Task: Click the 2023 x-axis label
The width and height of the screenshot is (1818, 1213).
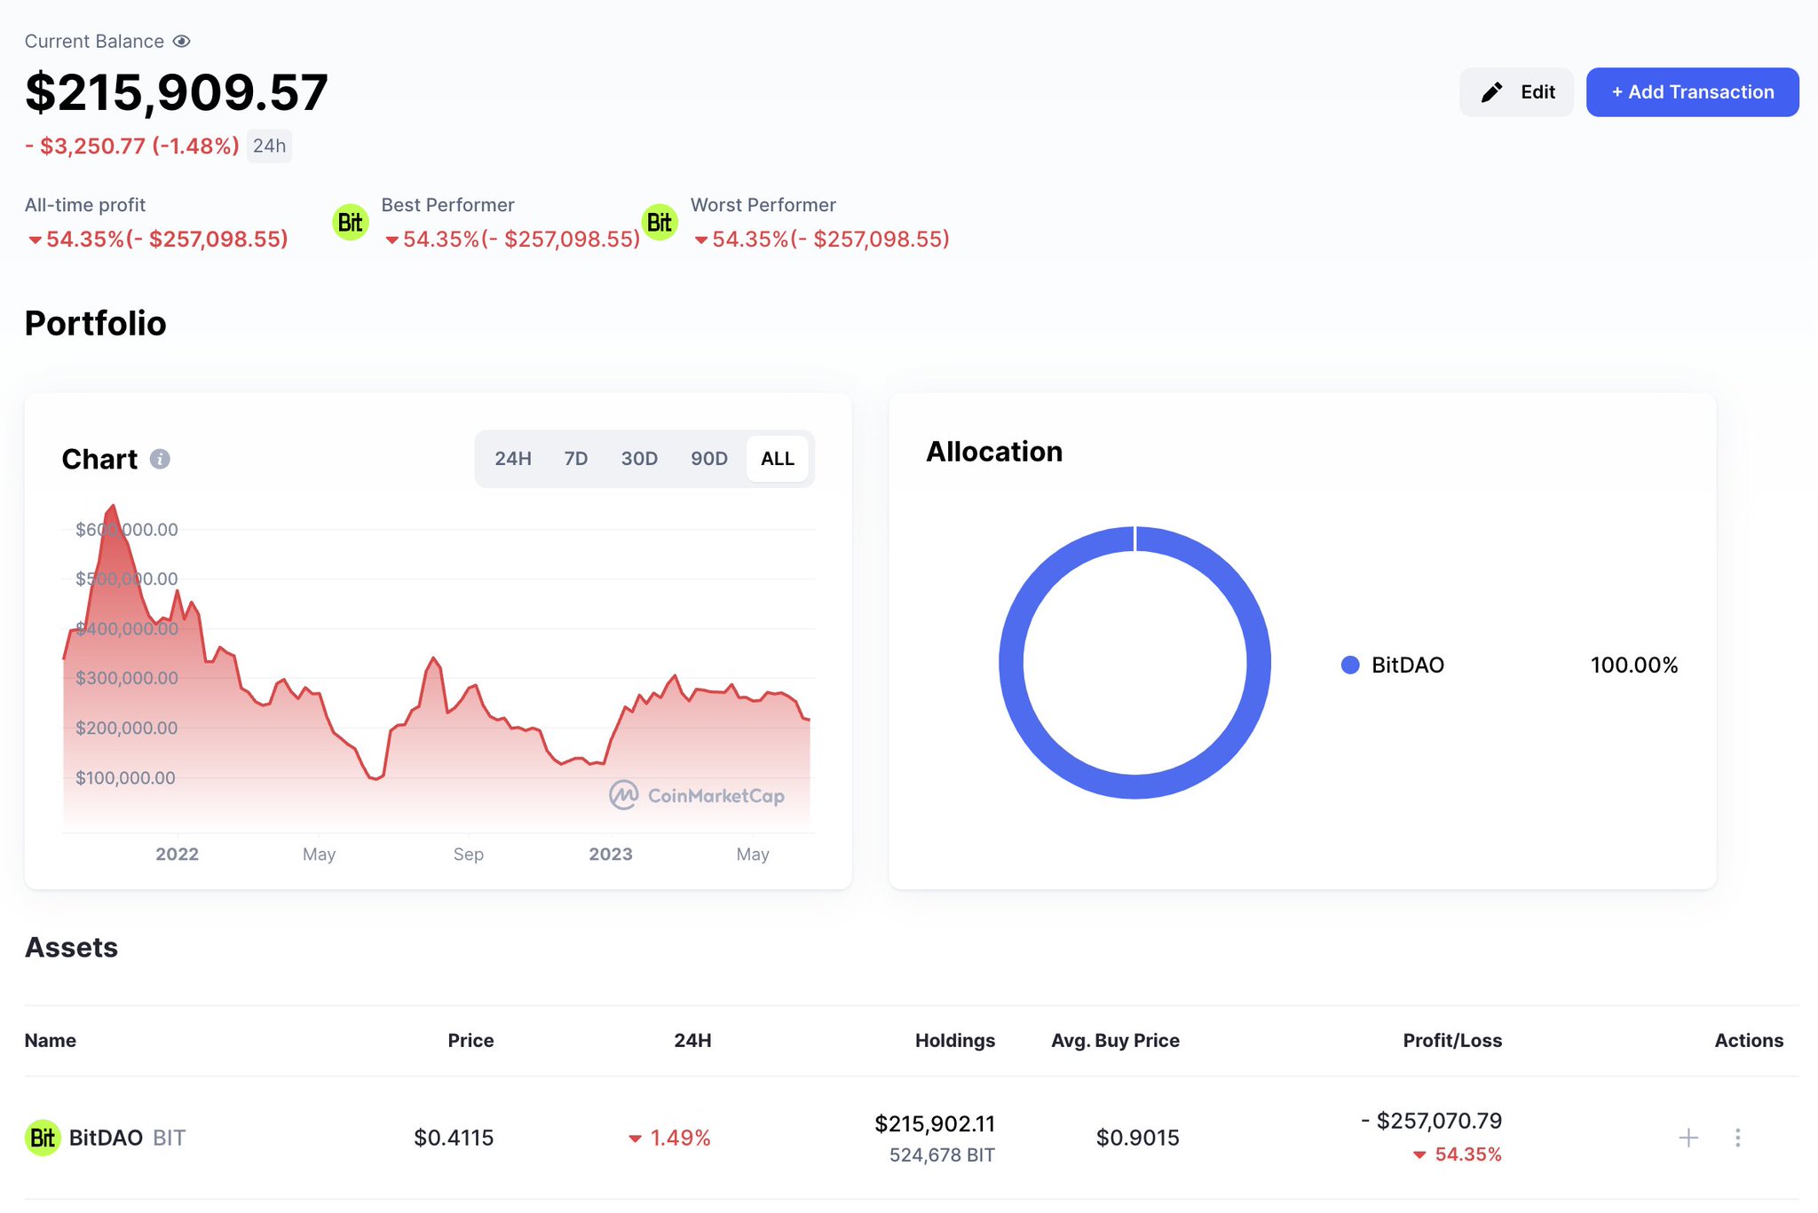Action: tap(611, 855)
